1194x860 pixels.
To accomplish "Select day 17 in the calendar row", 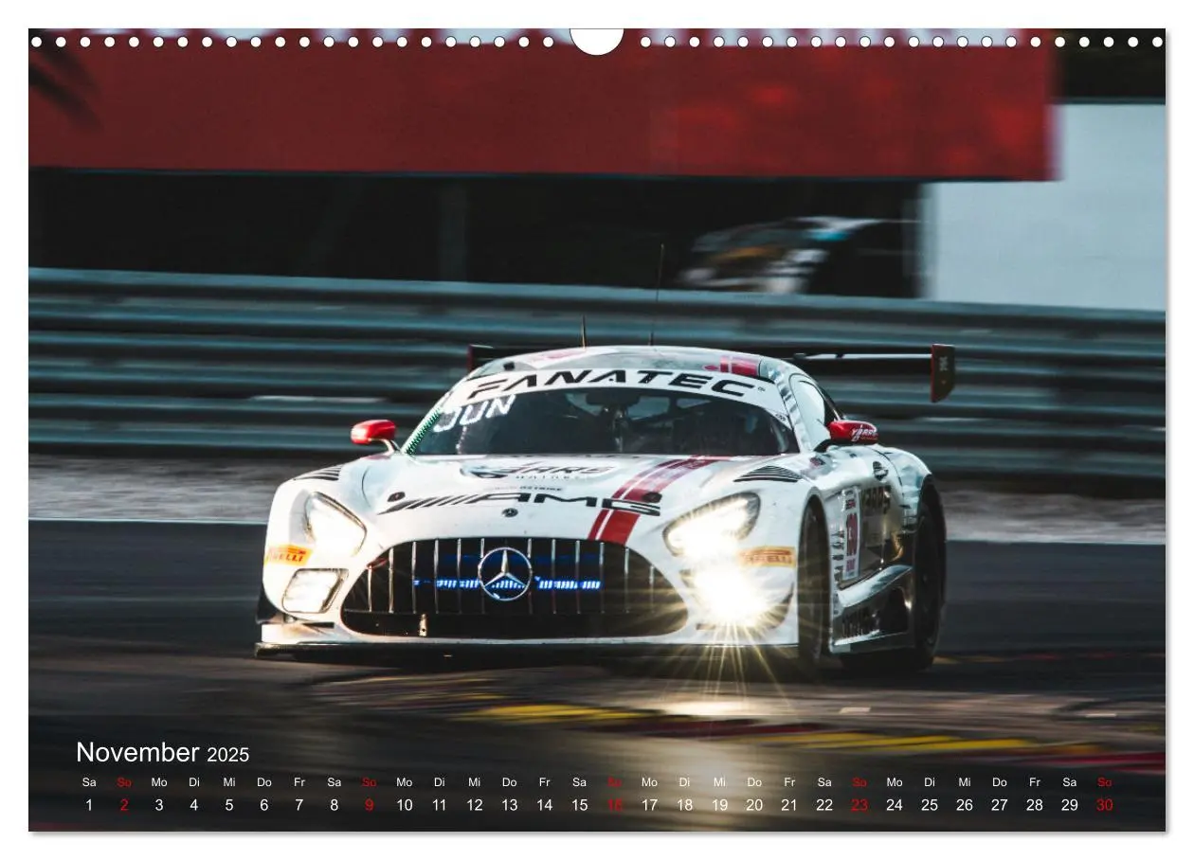I will coord(650,805).
